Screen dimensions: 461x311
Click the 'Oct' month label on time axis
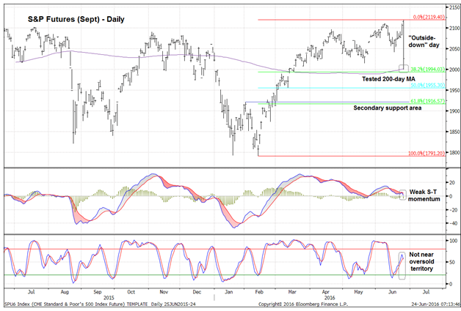(x=131, y=292)
